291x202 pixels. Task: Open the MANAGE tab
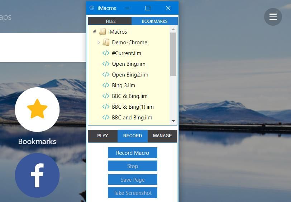162,136
